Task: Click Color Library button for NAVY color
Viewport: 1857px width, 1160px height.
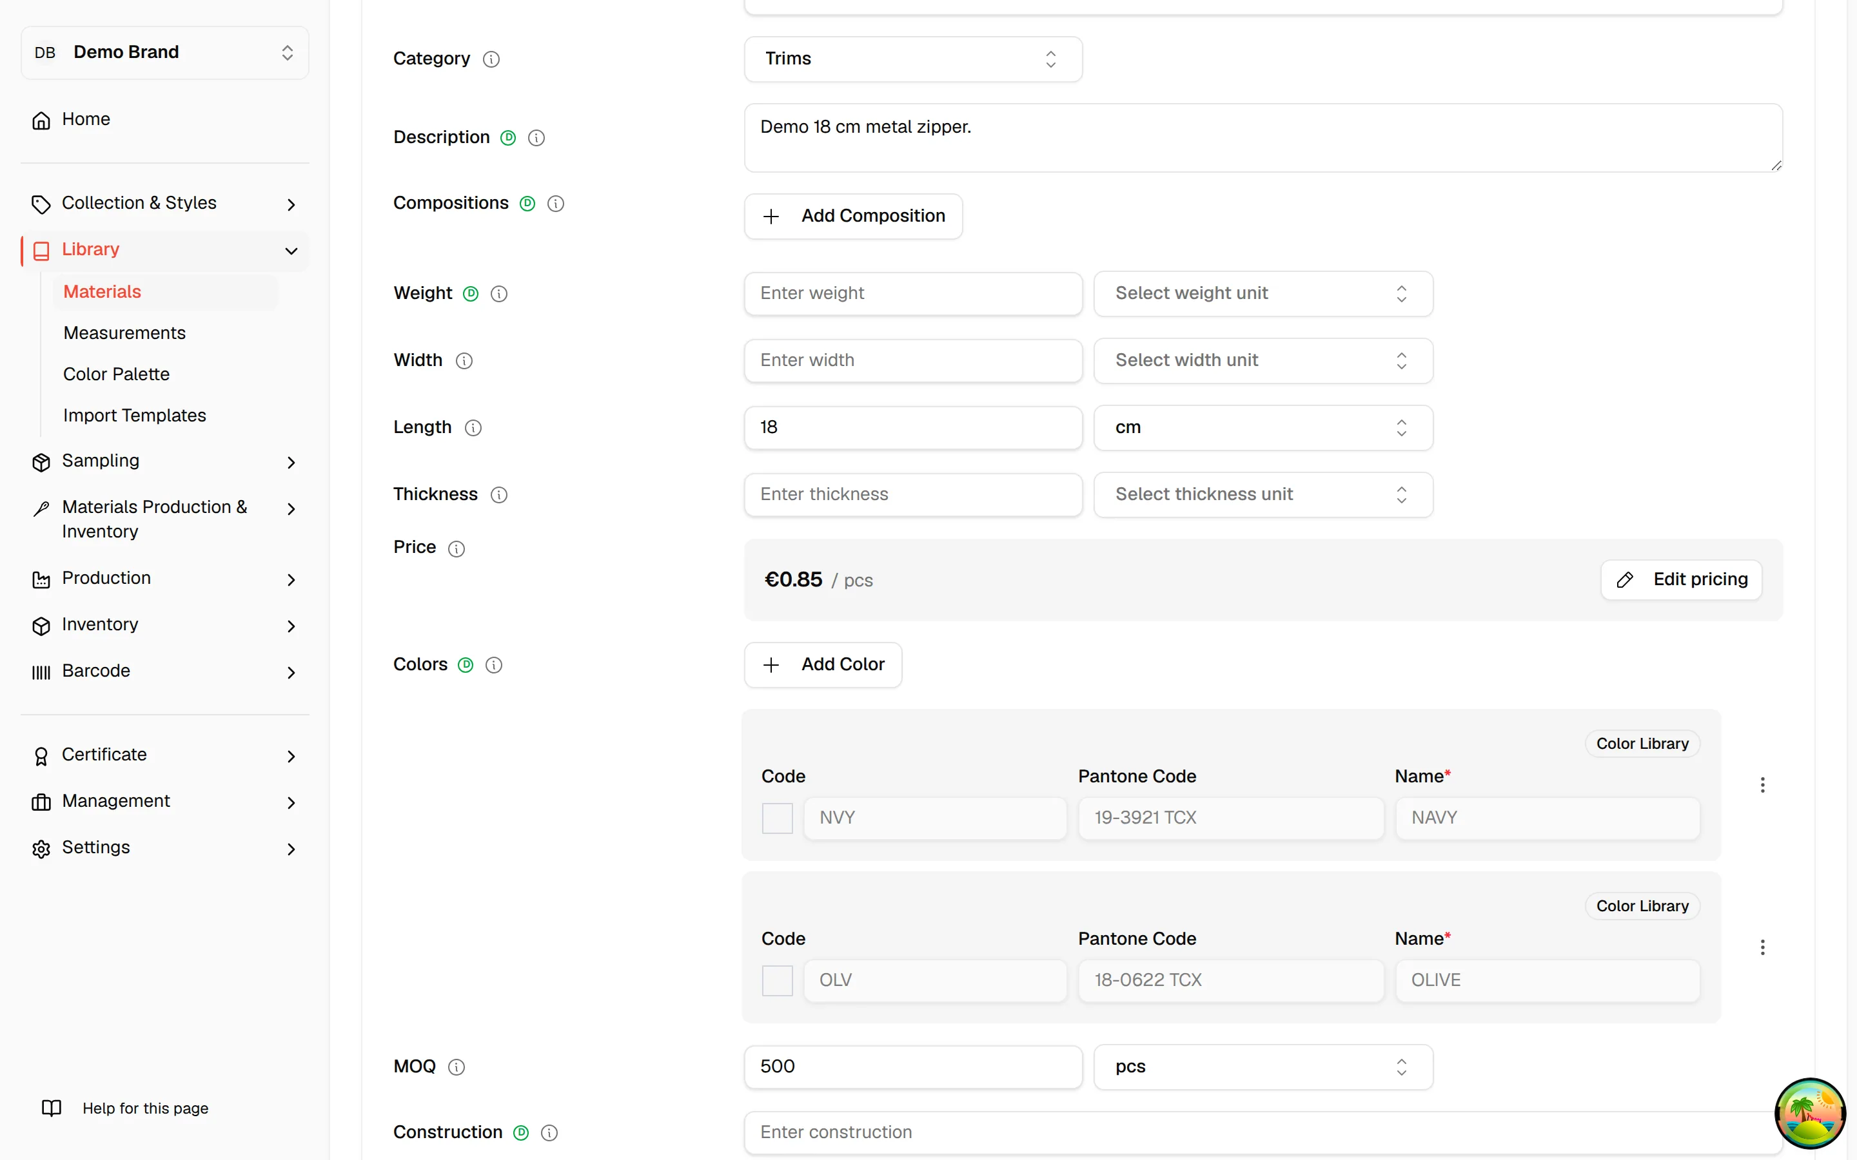Action: 1642,744
